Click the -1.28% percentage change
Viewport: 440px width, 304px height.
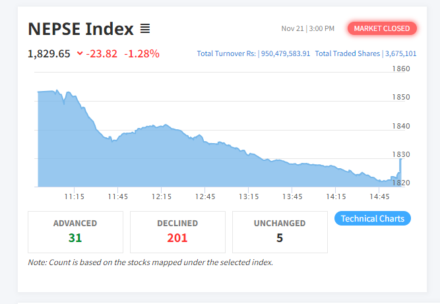tap(142, 53)
